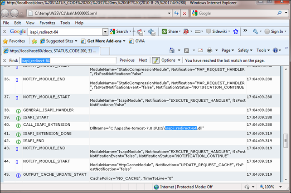The width and height of the screenshot is (291, 193).
Task: Toggle the highlight matches pencil icon
Action: coord(156,60)
